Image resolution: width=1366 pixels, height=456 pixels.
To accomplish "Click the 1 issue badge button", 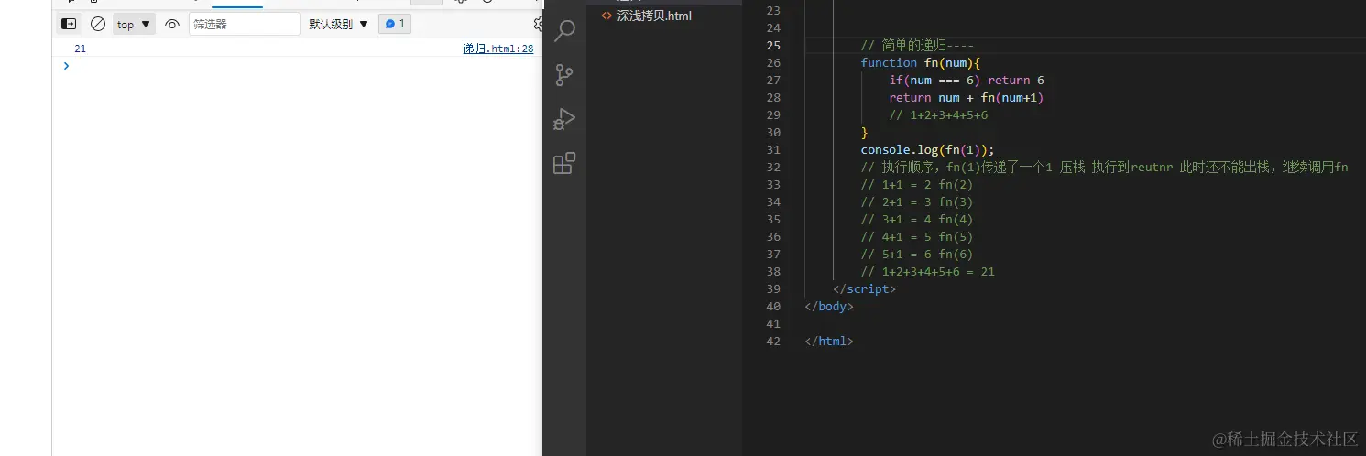I will [395, 24].
